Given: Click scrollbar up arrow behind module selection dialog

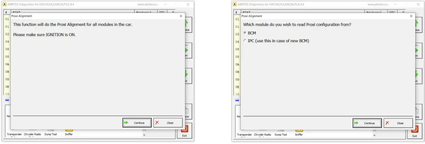Looking at the screenshot, I should pos(403,12).
